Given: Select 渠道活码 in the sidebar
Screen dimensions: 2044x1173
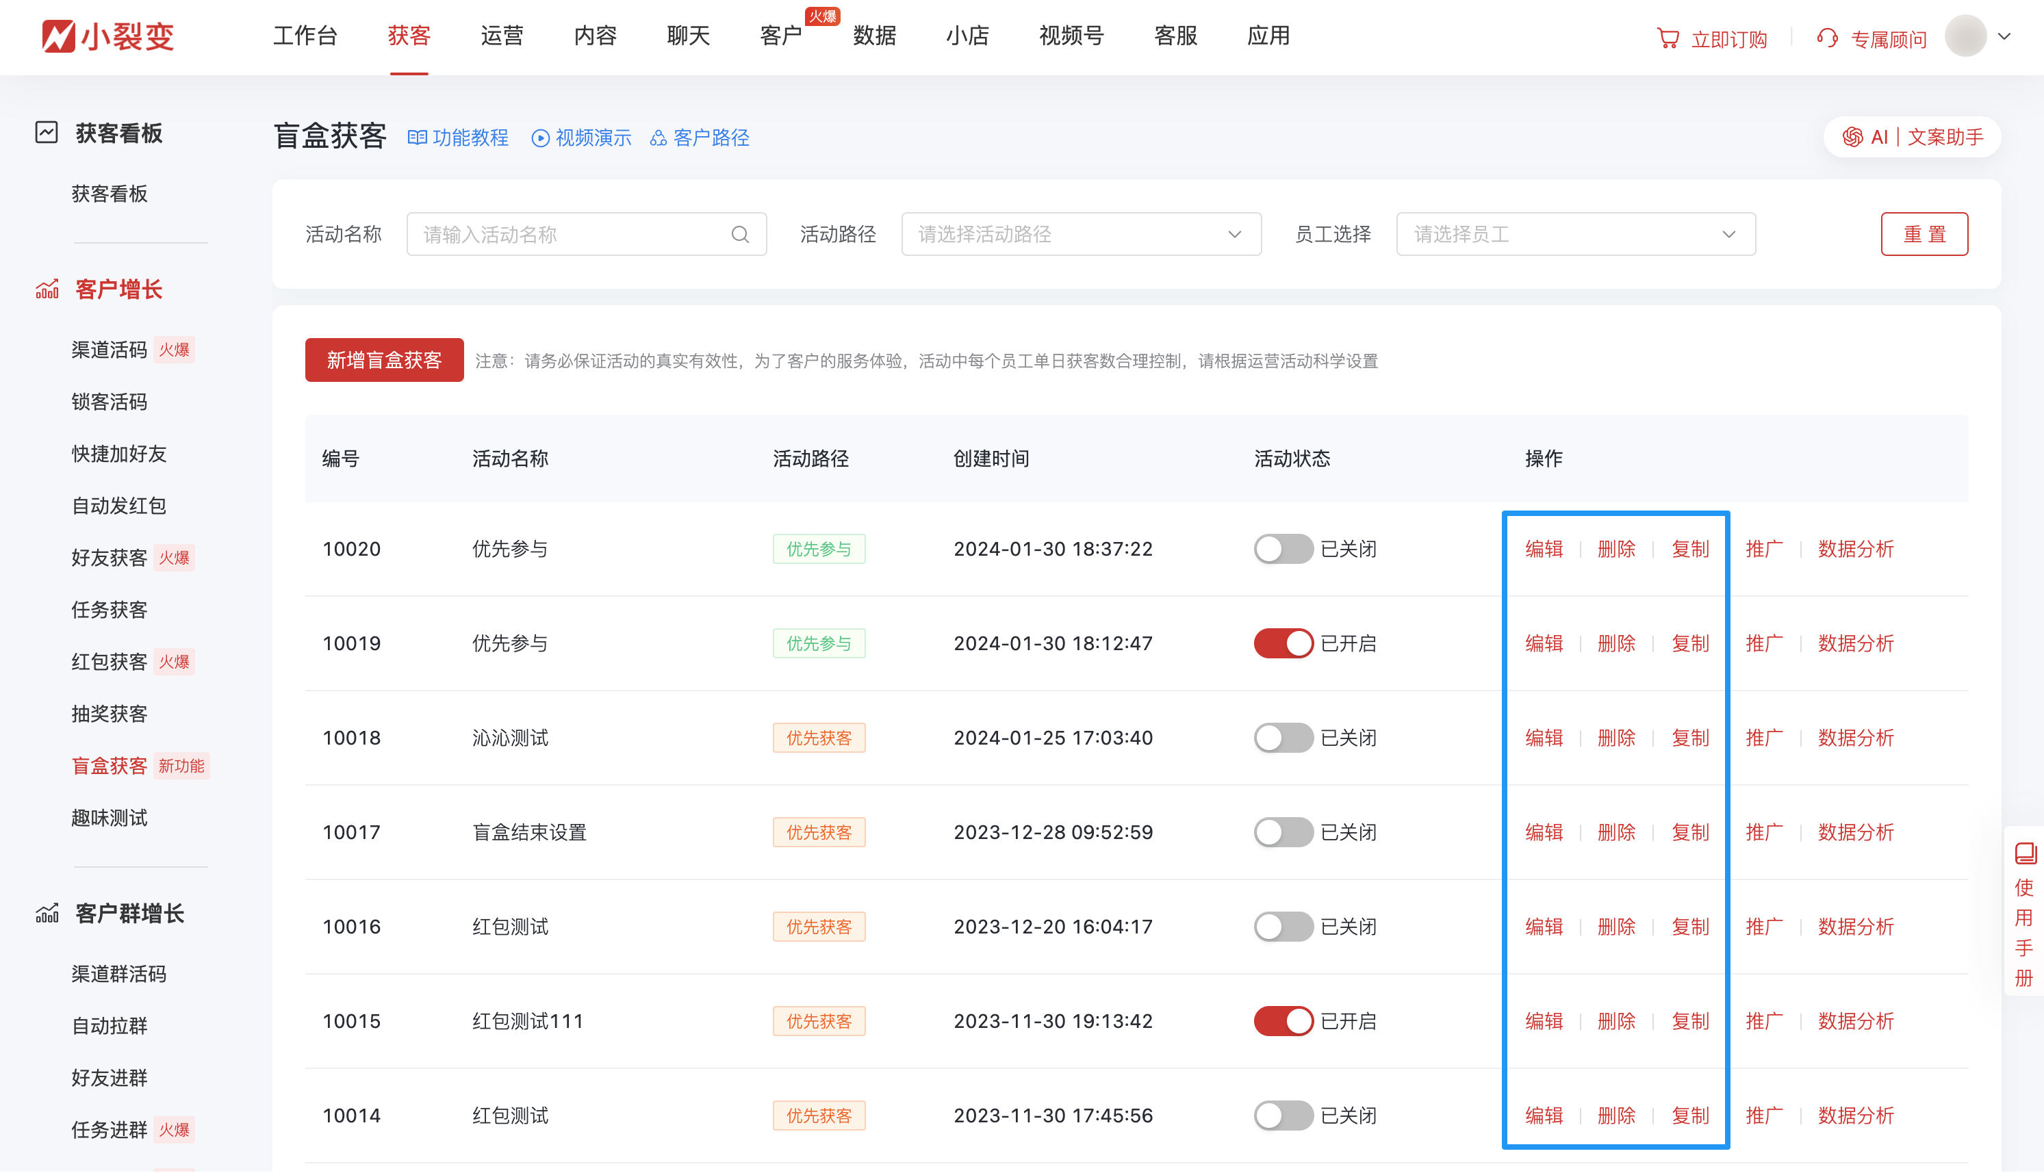Looking at the screenshot, I should click(110, 350).
